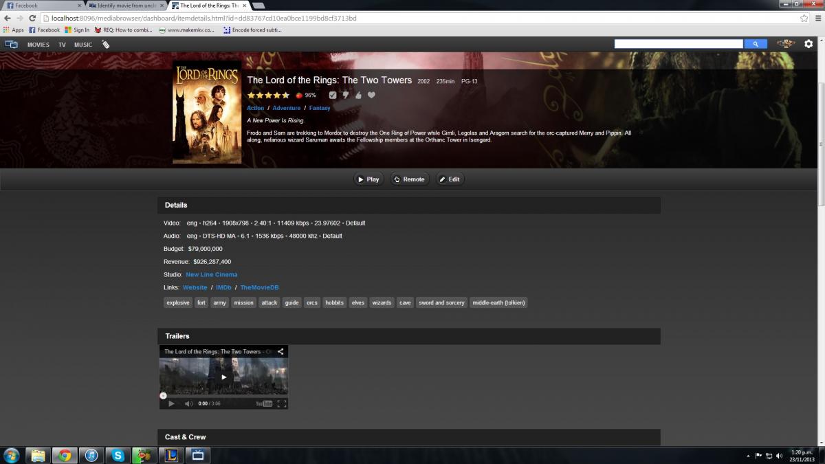825x464 pixels.
Task: Click into the search text field
Action: pyautogui.click(x=678, y=44)
